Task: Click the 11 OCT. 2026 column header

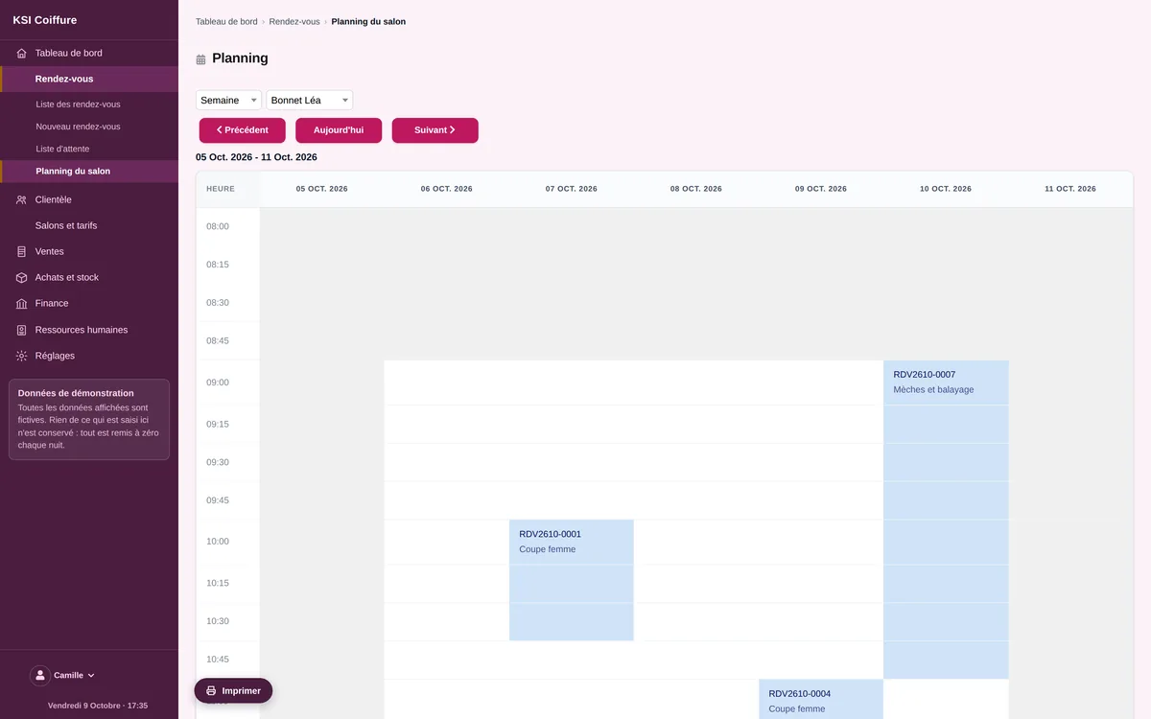Action: (1070, 189)
